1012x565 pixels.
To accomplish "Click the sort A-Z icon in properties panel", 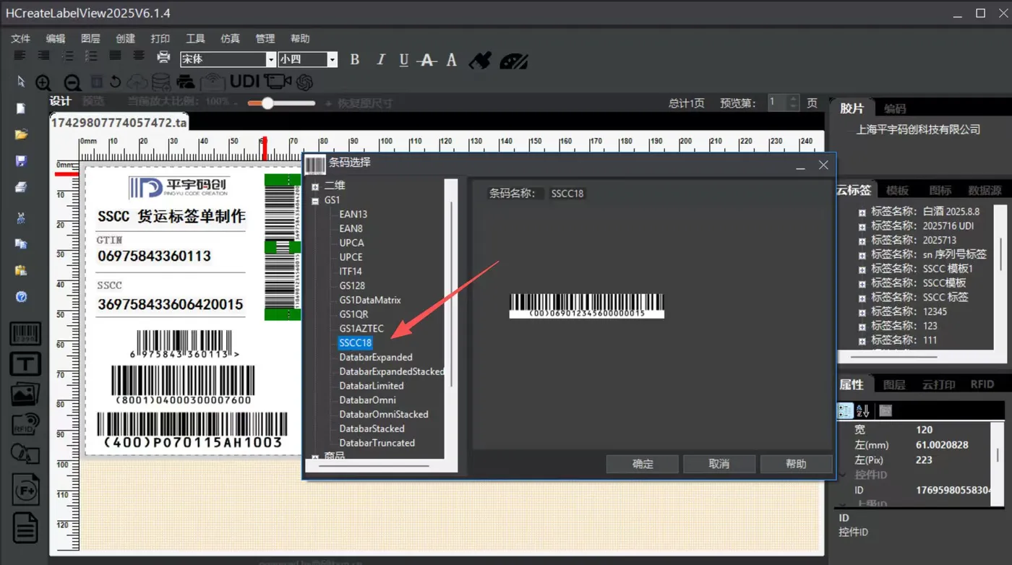I will pos(862,410).
